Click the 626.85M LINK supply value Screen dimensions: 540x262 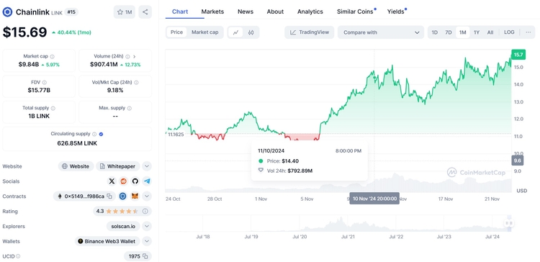point(77,143)
